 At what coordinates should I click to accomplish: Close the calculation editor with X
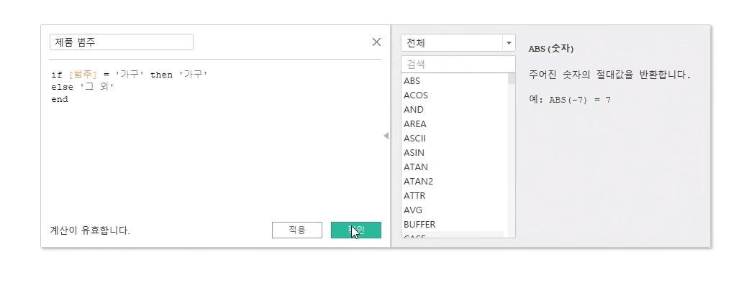click(377, 42)
